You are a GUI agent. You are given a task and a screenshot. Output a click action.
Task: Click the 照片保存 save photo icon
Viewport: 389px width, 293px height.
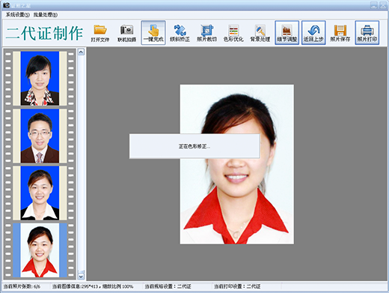tap(340, 33)
